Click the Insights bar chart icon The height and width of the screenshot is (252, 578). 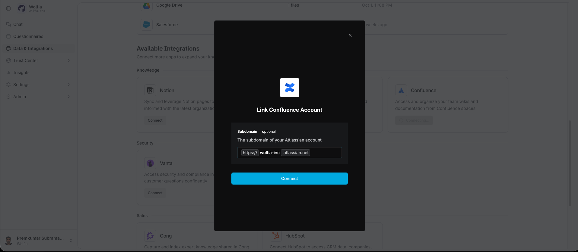click(x=8, y=73)
